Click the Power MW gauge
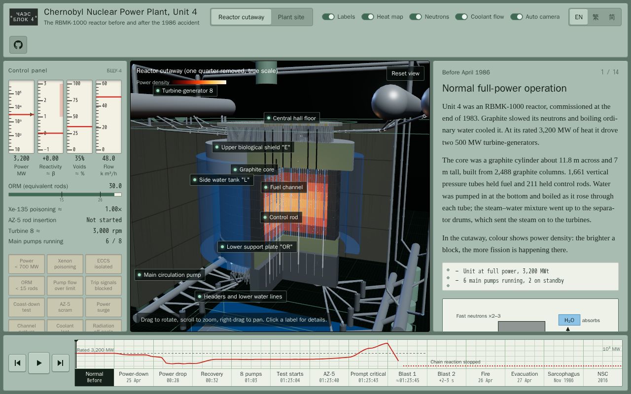Screen dimensions: 631x394 click(22, 117)
